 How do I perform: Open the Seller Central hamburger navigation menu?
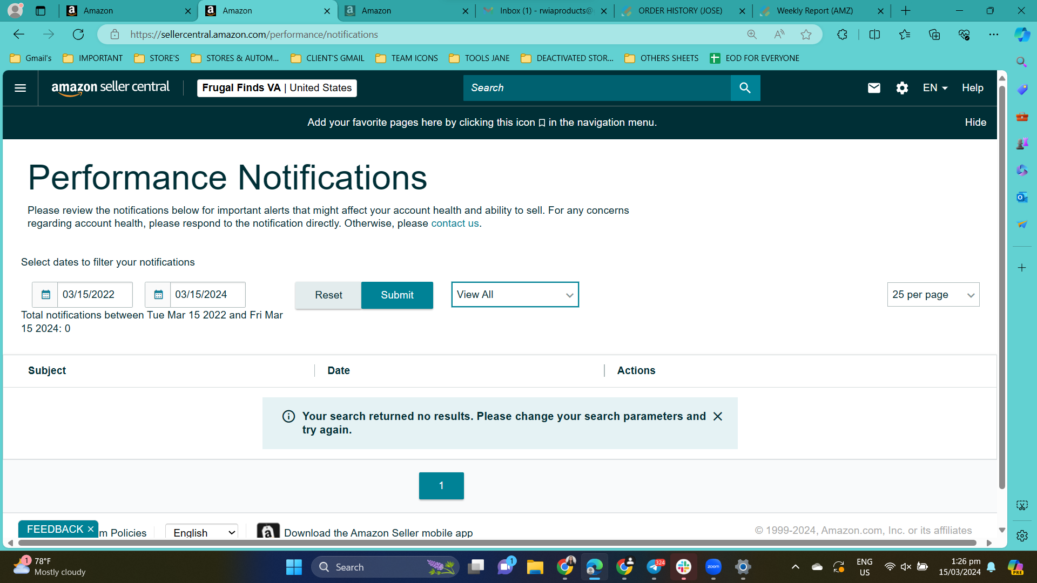(x=20, y=88)
